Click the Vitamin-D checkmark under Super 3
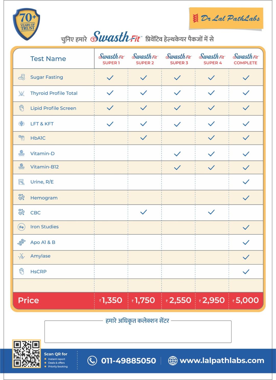Screen dimensions: 276x380 click(x=177, y=154)
